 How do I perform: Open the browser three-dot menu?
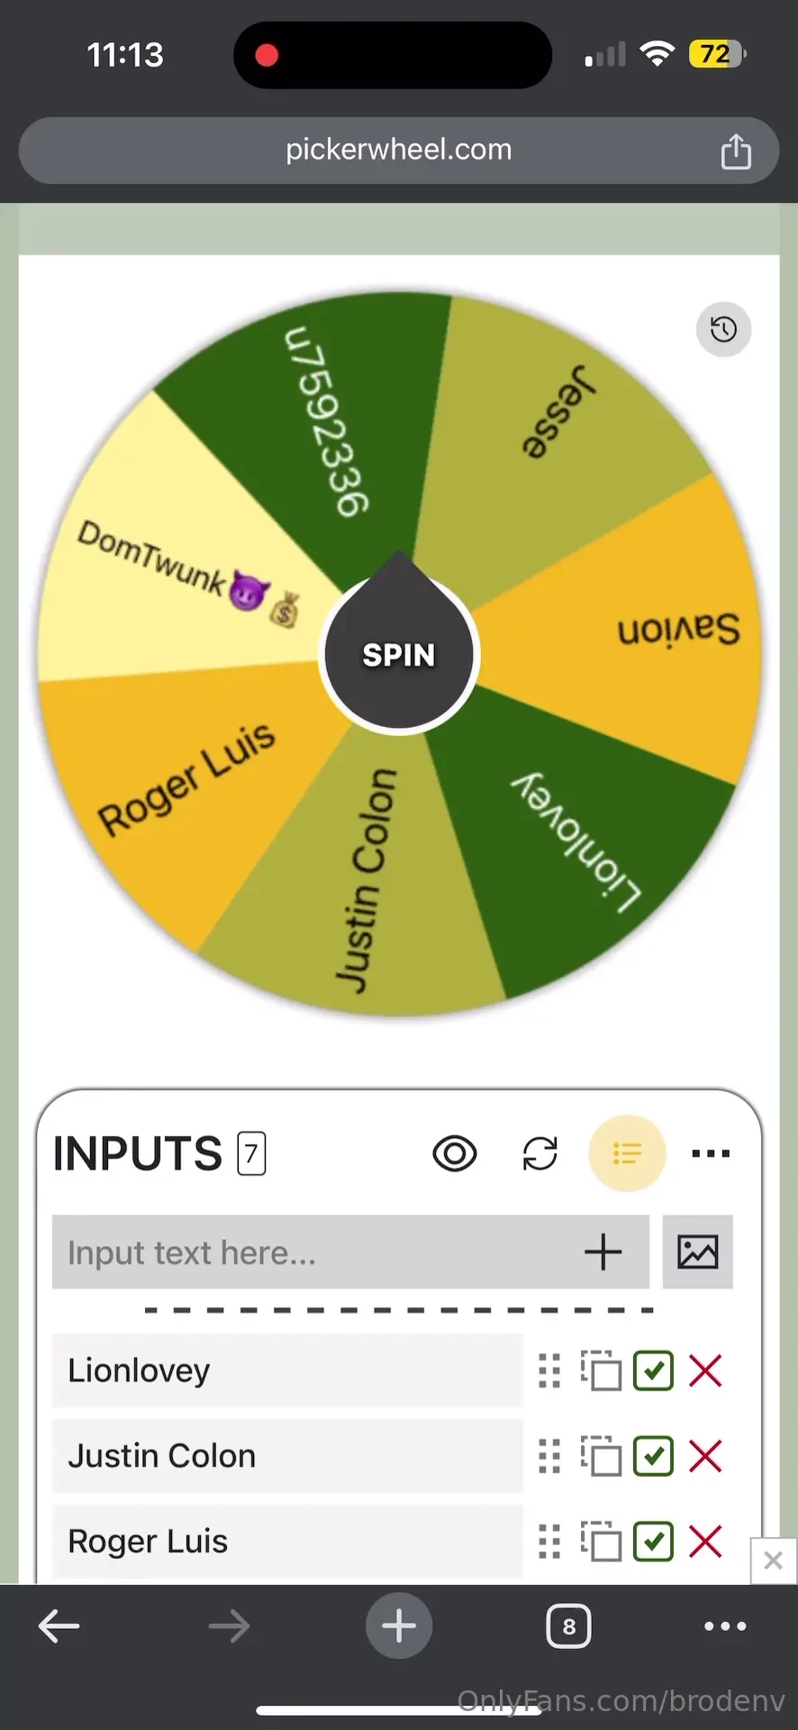pyautogui.click(x=725, y=1626)
